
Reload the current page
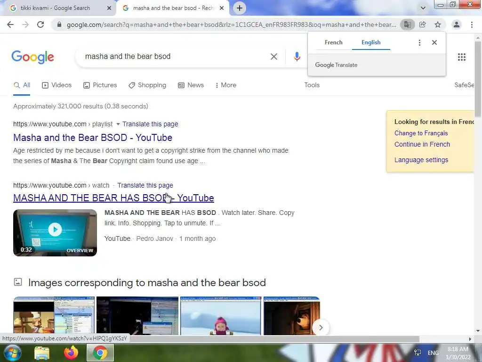[x=40, y=25]
